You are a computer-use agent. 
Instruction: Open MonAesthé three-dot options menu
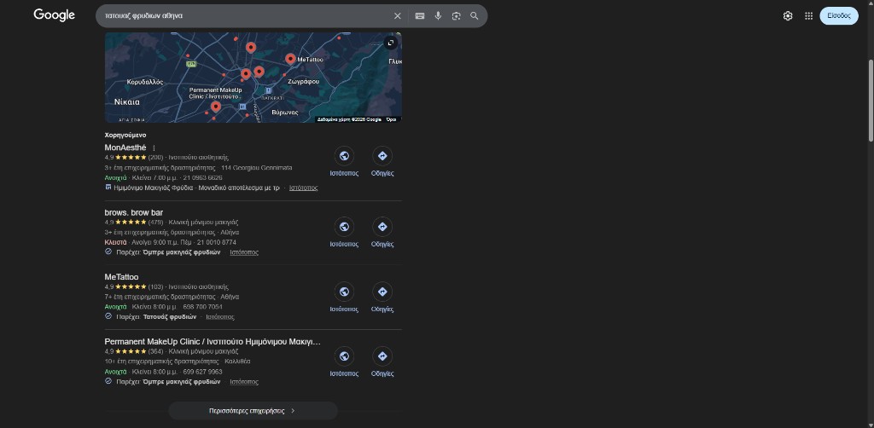[x=154, y=148]
